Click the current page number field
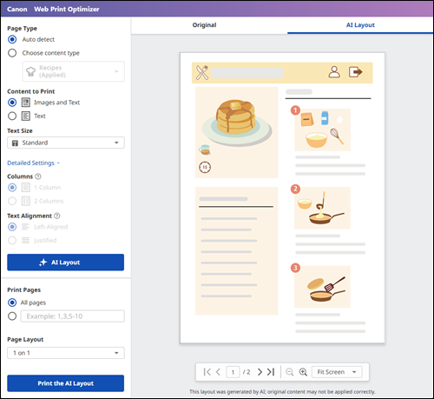434x399 pixels. (x=233, y=372)
